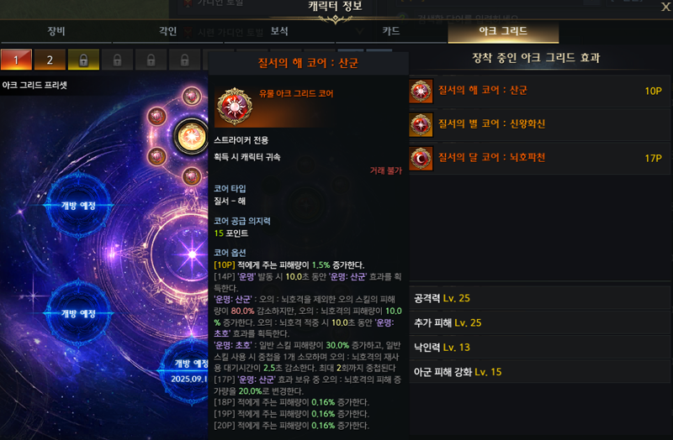673x440 pixels.
Task: Open the 카드 tab
Action: pyautogui.click(x=391, y=31)
